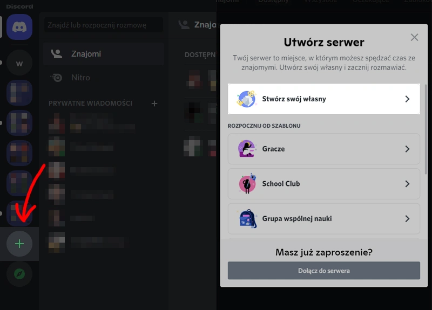Click the Grupa wspólnej nauki backpack icon
Screen dimensions: 432x310
(248, 219)
